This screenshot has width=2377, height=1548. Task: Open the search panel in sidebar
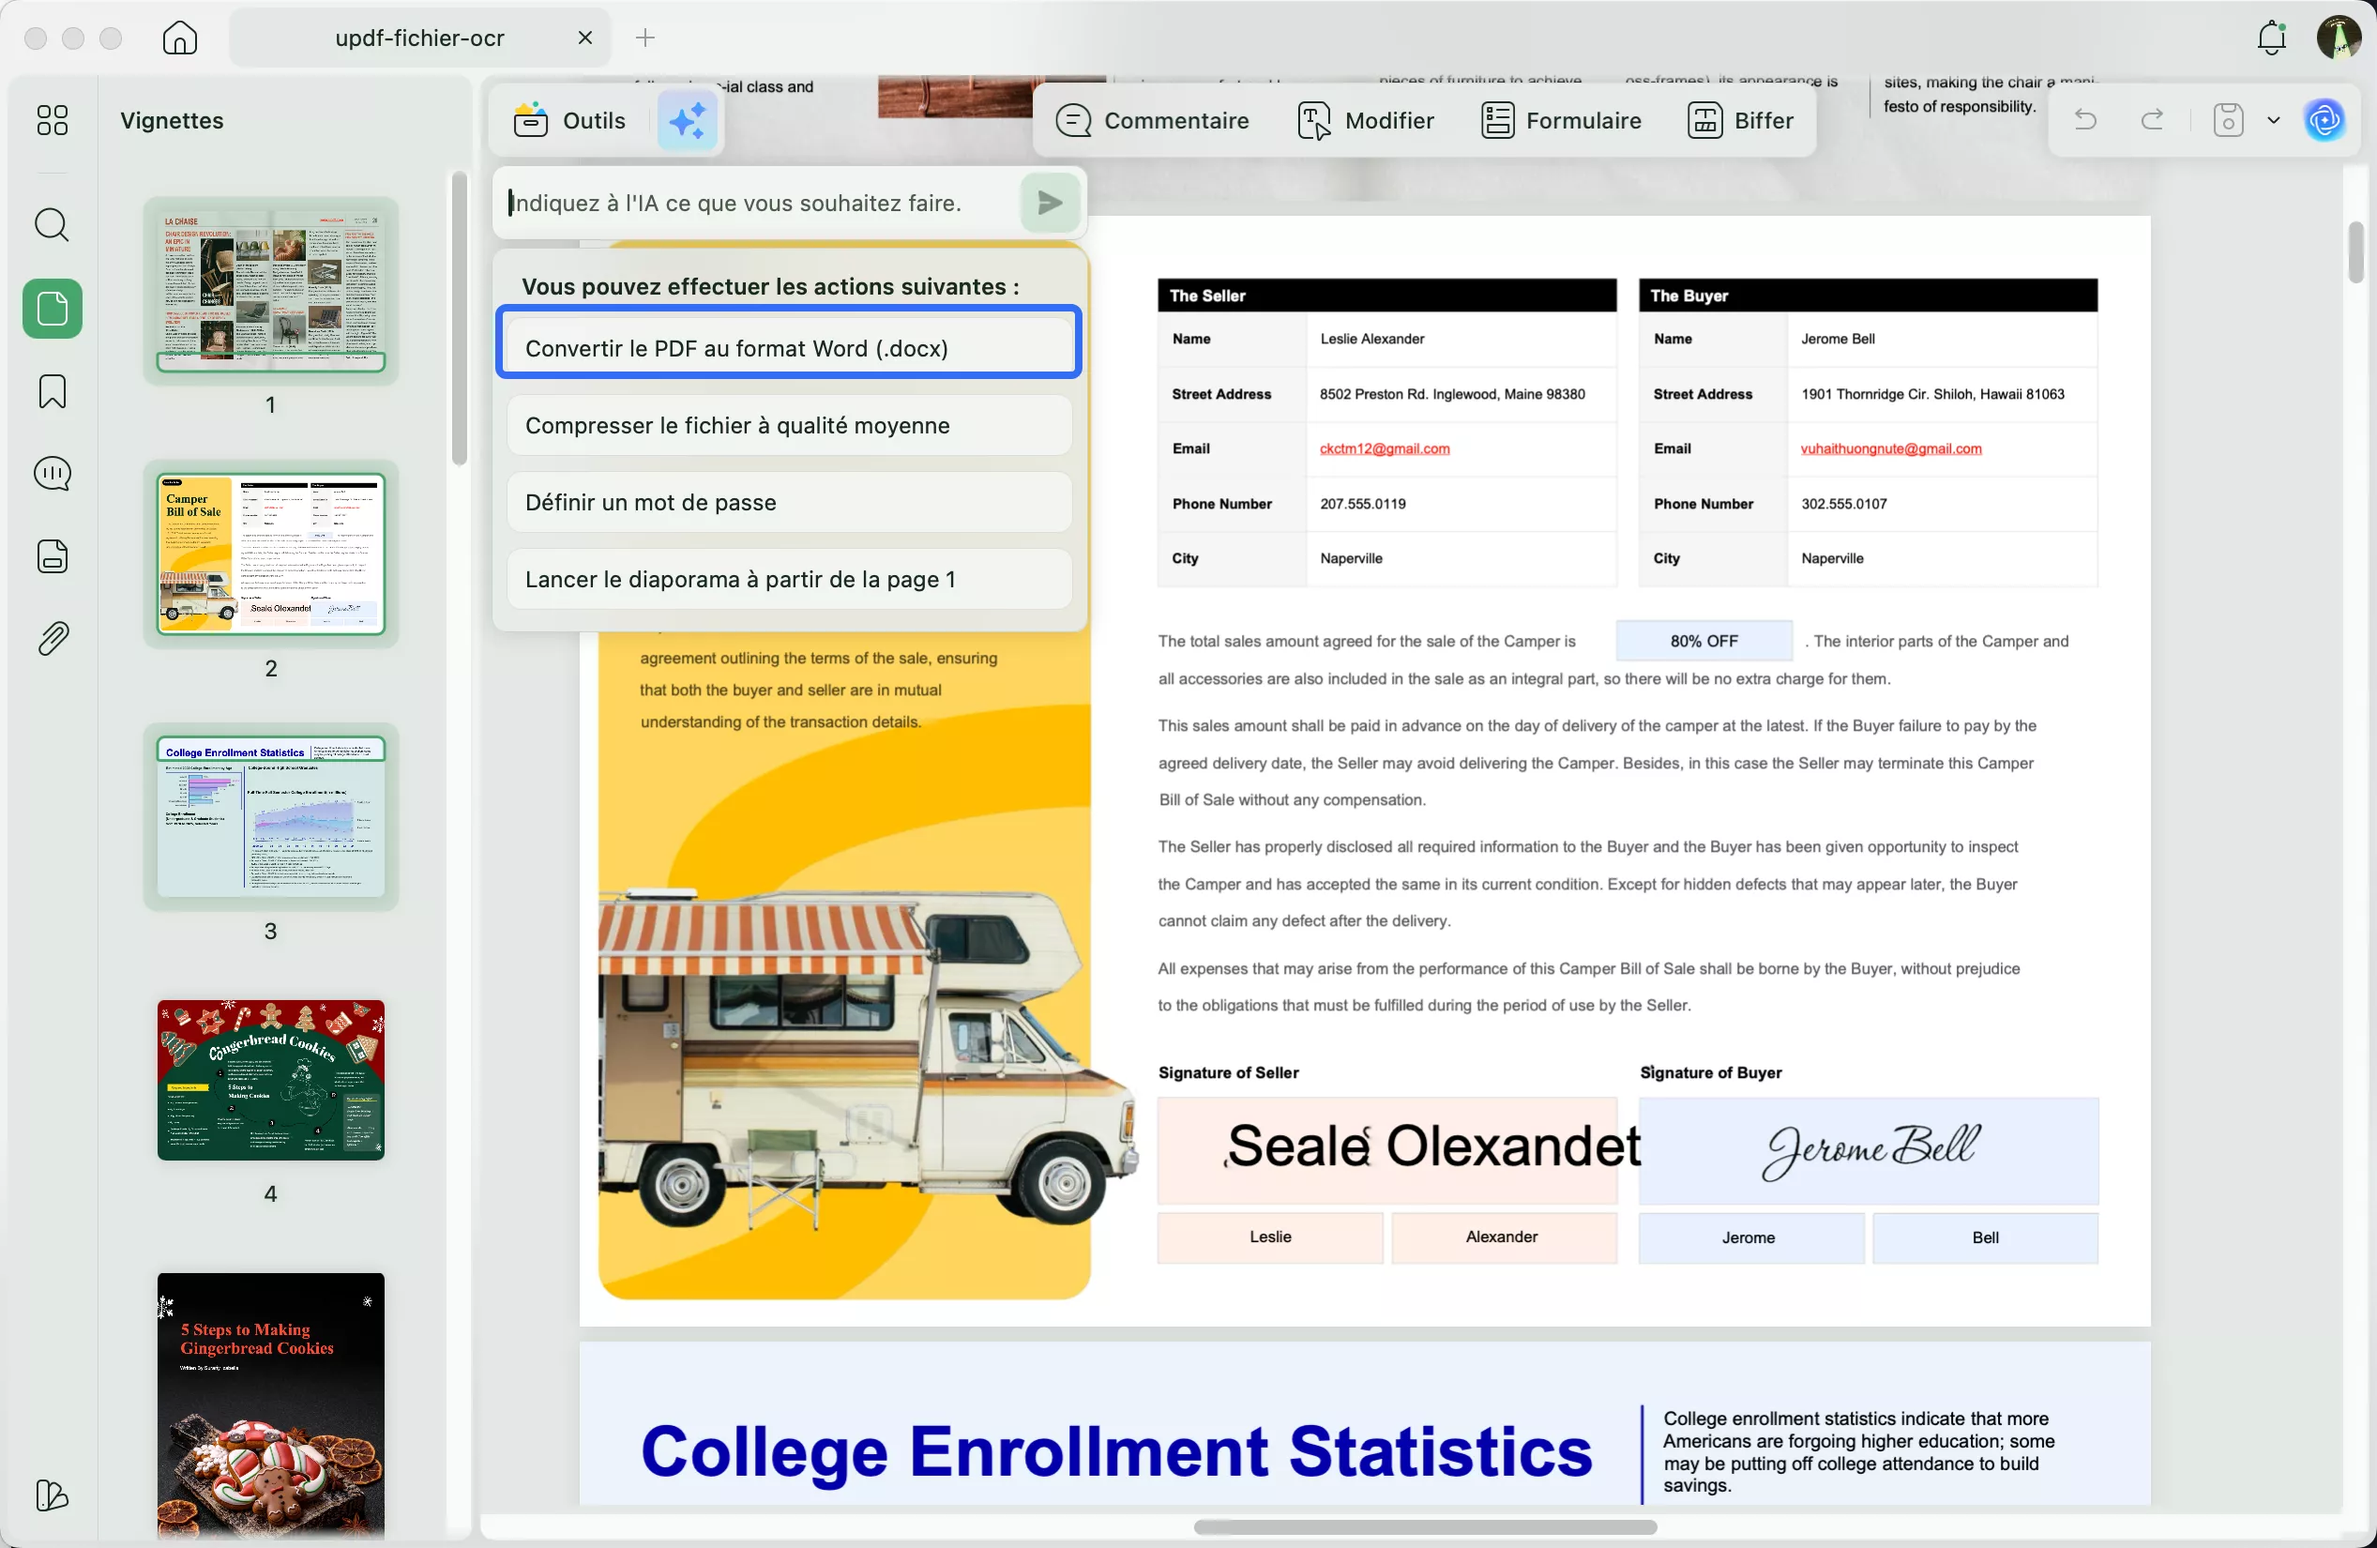52,226
